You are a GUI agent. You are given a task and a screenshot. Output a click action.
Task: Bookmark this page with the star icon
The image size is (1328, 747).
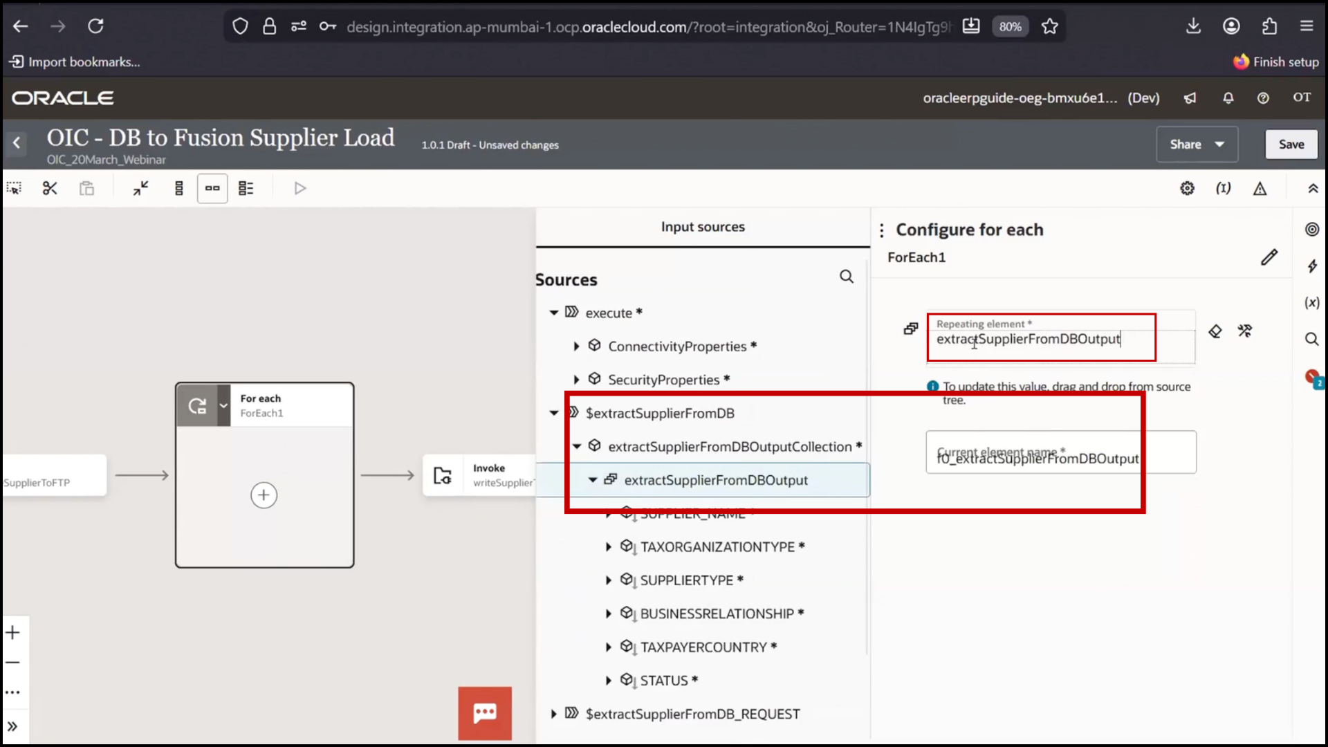click(1050, 26)
